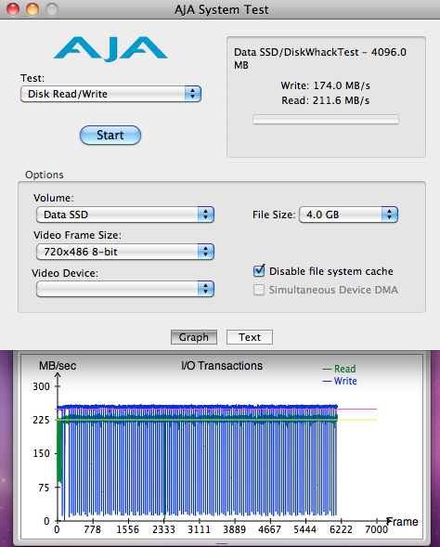Click the Data SSD/DiskWhackTest file label

[320, 59]
